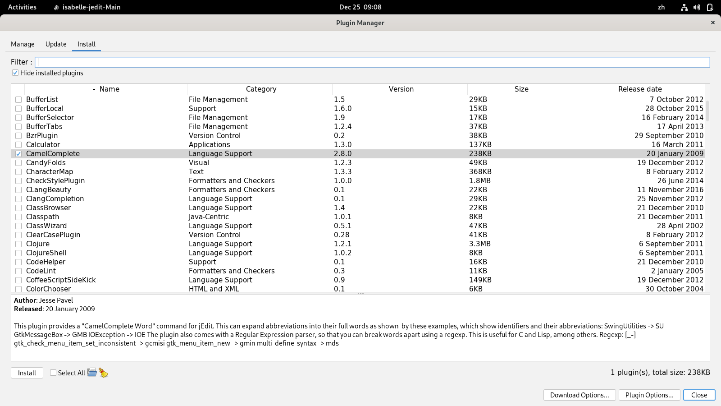The height and width of the screenshot is (406, 721).
Task: Click into the Filter text field
Action: 372,62
